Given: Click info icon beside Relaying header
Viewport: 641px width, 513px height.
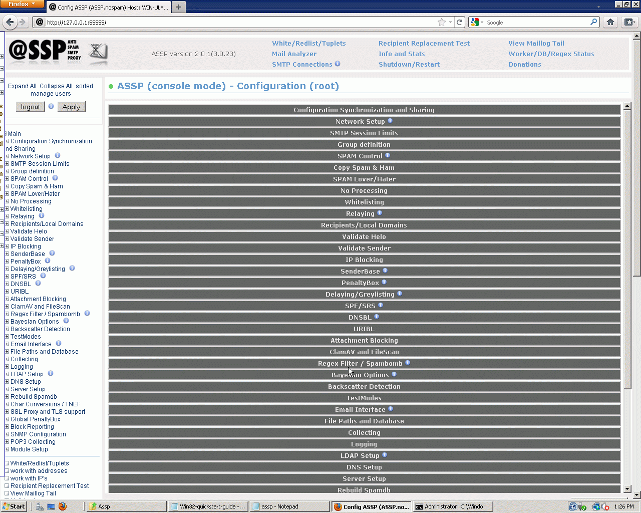Looking at the screenshot, I should [380, 213].
